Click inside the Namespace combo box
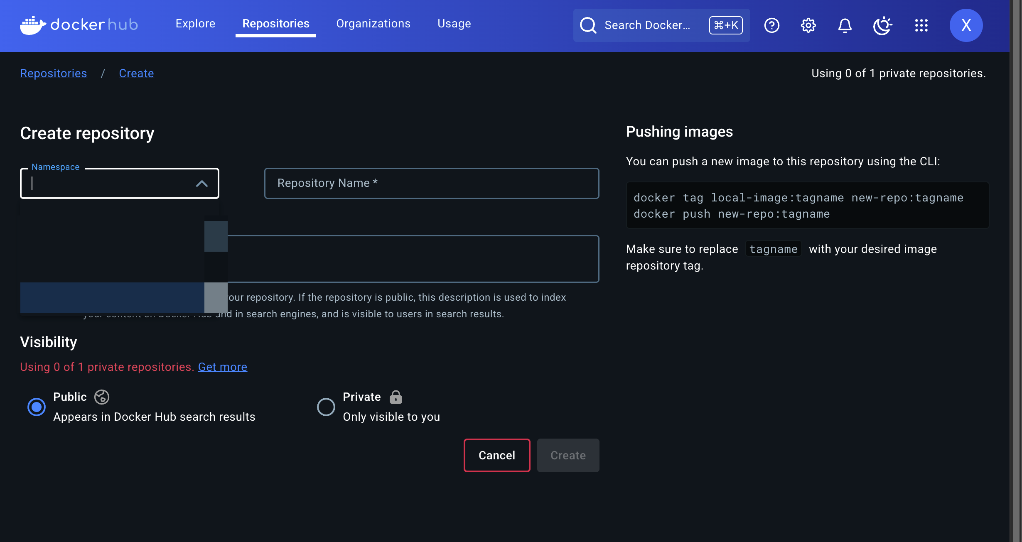The width and height of the screenshot is (1022, 542). pos(108,184)
